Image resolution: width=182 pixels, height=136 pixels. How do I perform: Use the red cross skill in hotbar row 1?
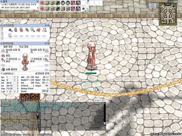(x=42, y=3)
